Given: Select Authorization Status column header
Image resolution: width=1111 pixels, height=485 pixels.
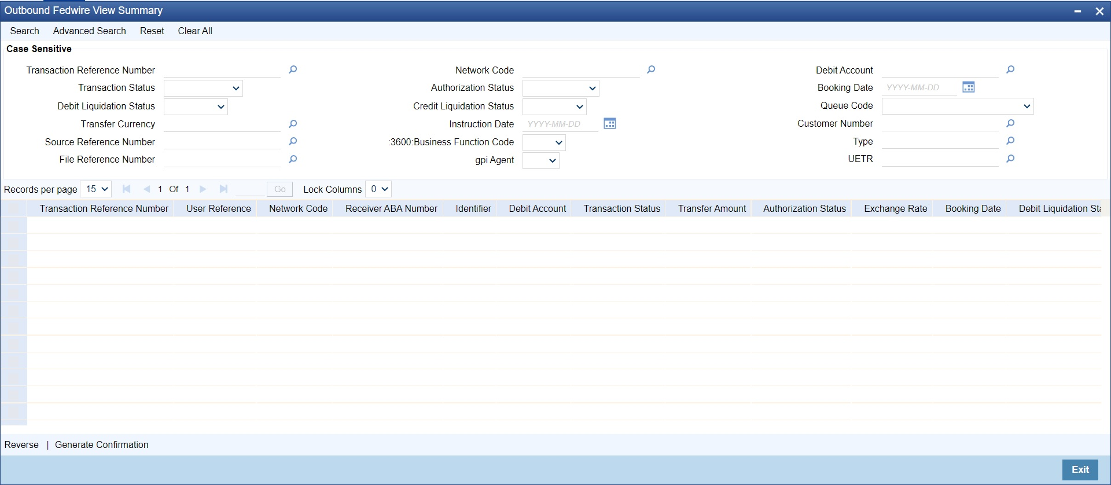Looking at the screenshot, I should pyautogui.click(x=804, y=208).
